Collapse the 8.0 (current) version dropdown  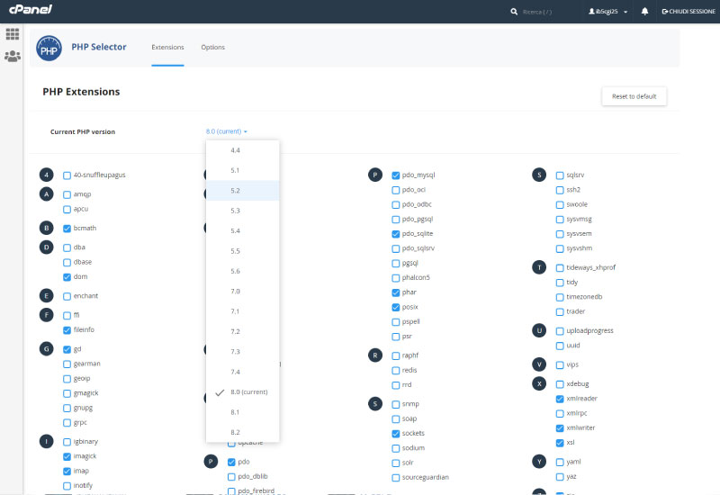226,131
